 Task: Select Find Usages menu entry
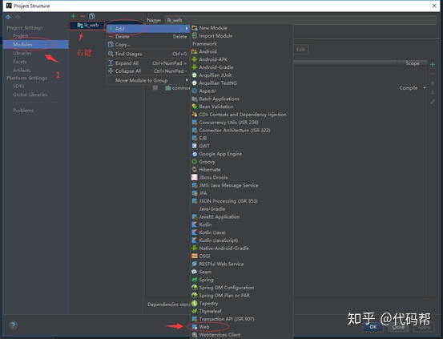[148, 54]
